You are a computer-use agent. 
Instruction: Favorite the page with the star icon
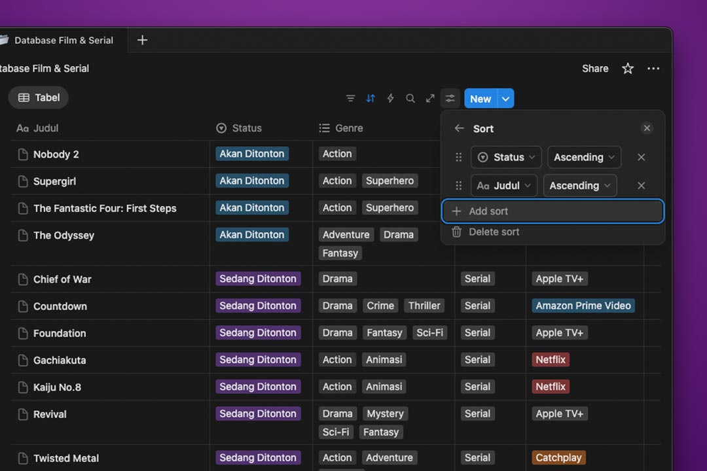click(628, 69)
